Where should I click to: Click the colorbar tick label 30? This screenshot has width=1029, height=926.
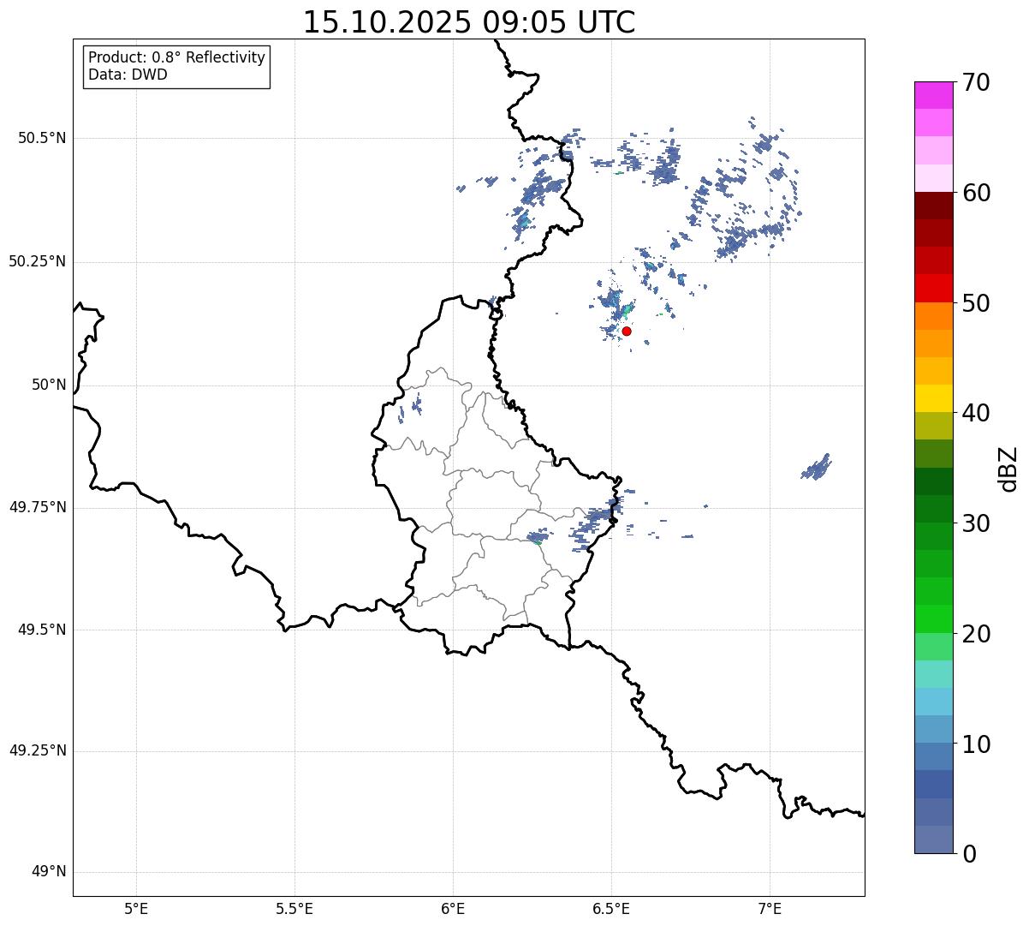point(976,523)
